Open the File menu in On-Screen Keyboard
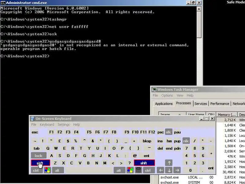The height and width of the screenshot is (184, 245). 34,125
